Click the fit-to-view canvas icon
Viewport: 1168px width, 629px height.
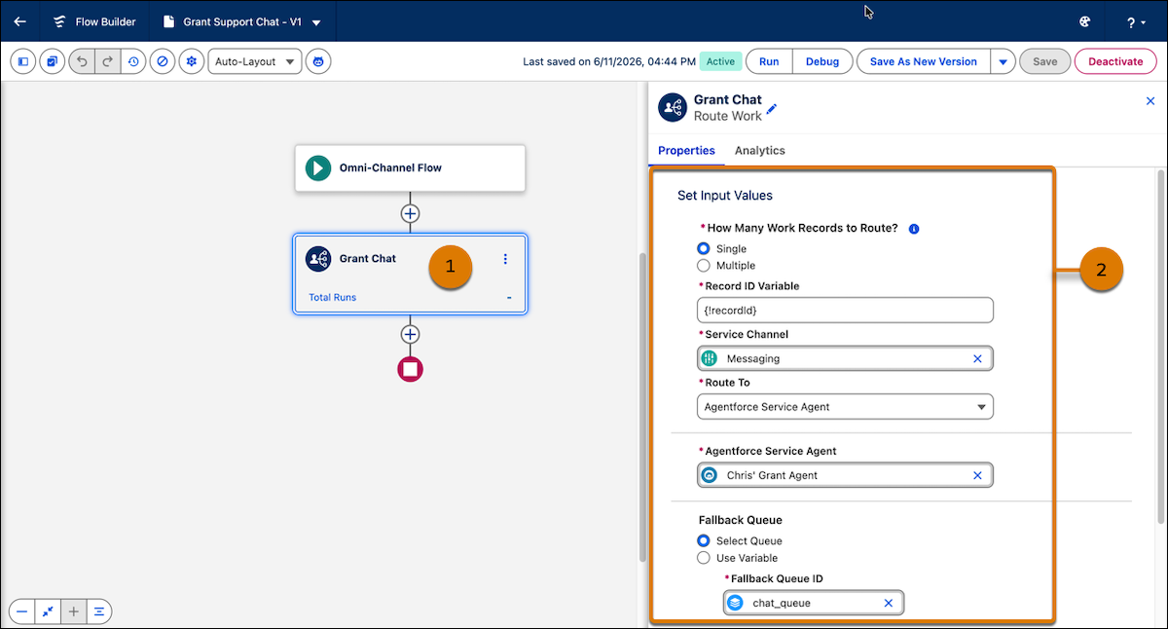tap(48, 611)
